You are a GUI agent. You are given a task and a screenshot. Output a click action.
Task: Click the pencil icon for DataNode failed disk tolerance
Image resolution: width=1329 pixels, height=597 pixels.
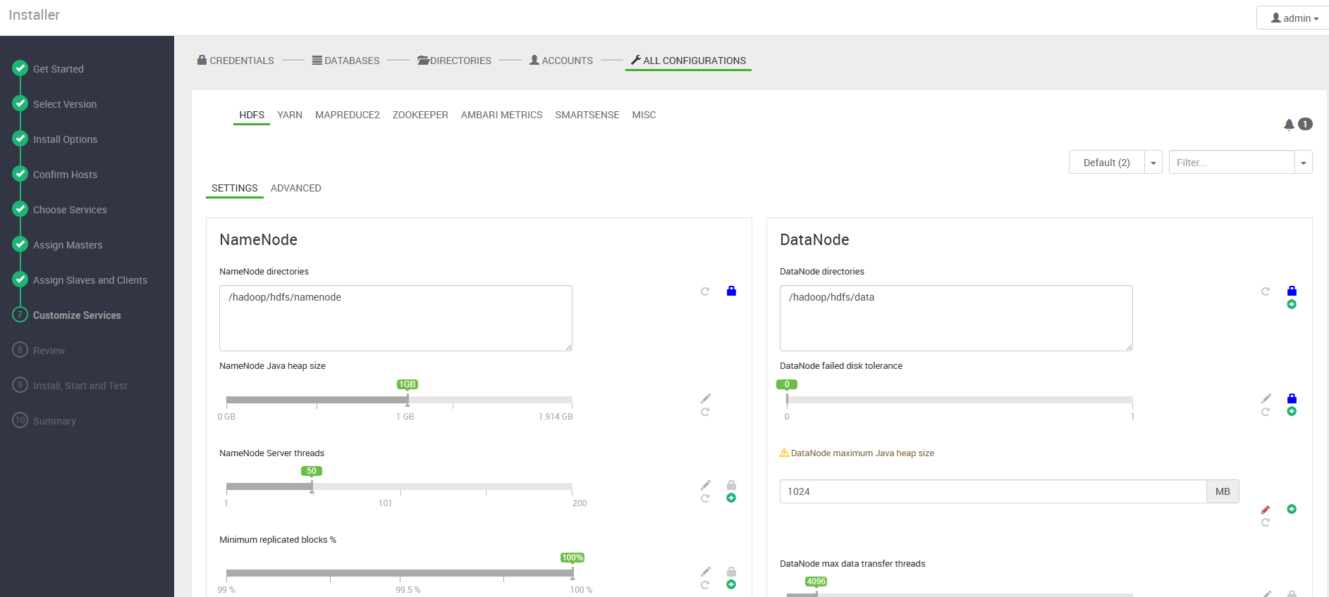point(1266,398)
